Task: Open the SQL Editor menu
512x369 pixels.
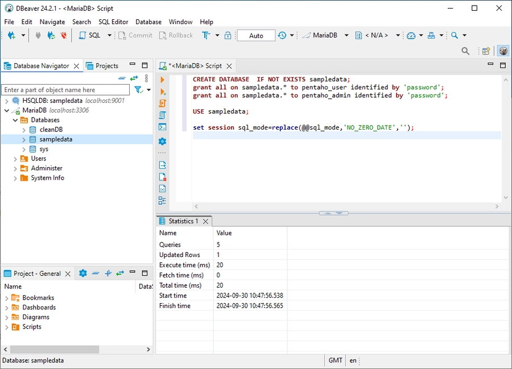Action: pyautogui.click(x=113, y=22)
